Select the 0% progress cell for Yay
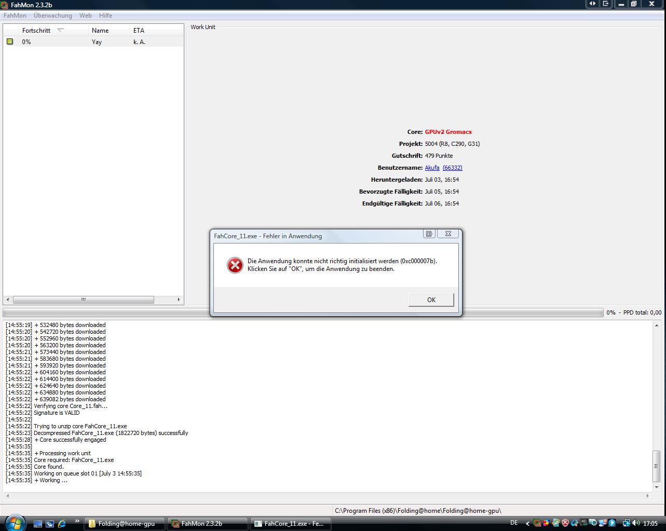This screenshot has height=531, width=666. click(x=26, y=42)
